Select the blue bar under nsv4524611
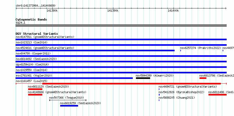The image size is (234, 116). [95, 51]
